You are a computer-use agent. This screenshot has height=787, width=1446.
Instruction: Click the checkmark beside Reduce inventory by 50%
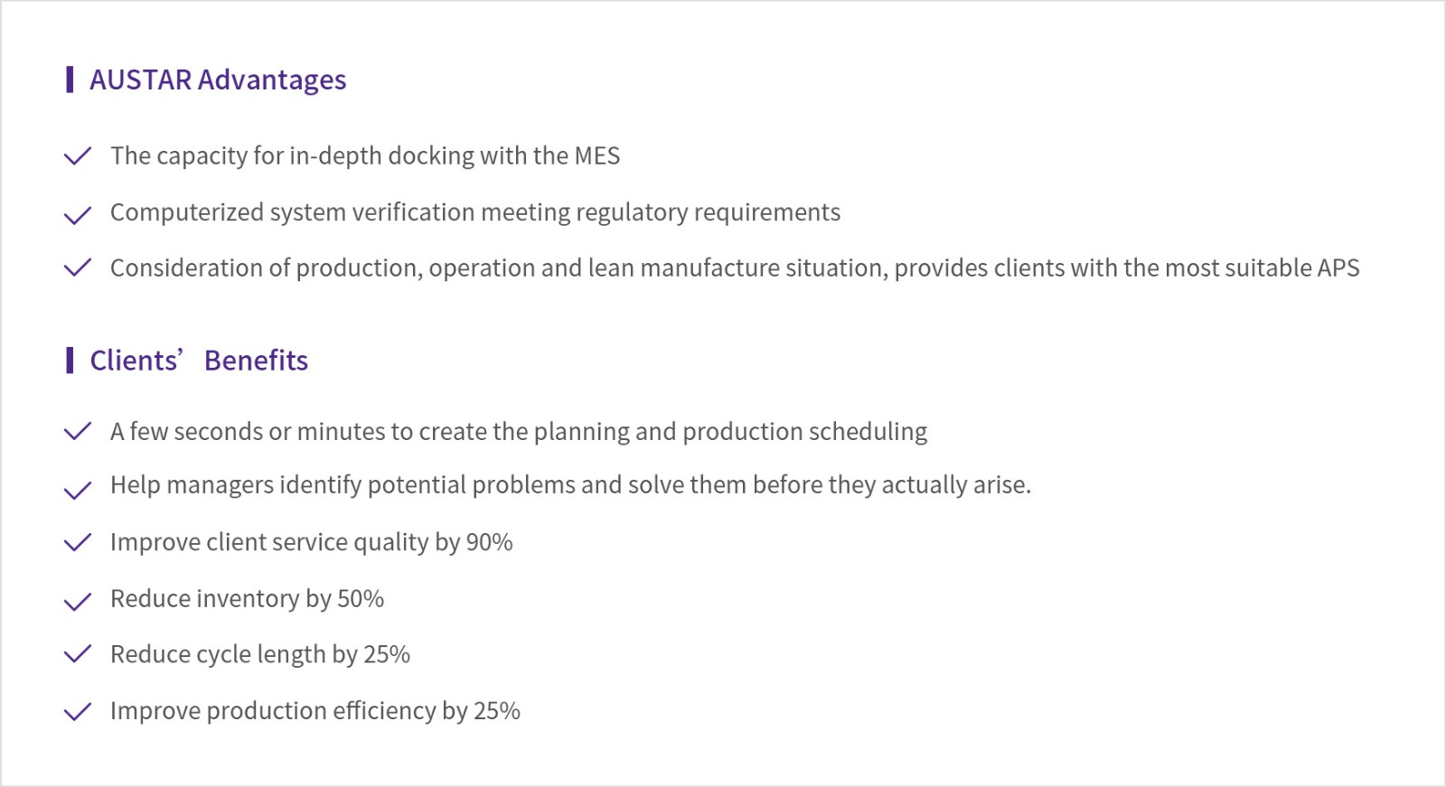point(78,601)
